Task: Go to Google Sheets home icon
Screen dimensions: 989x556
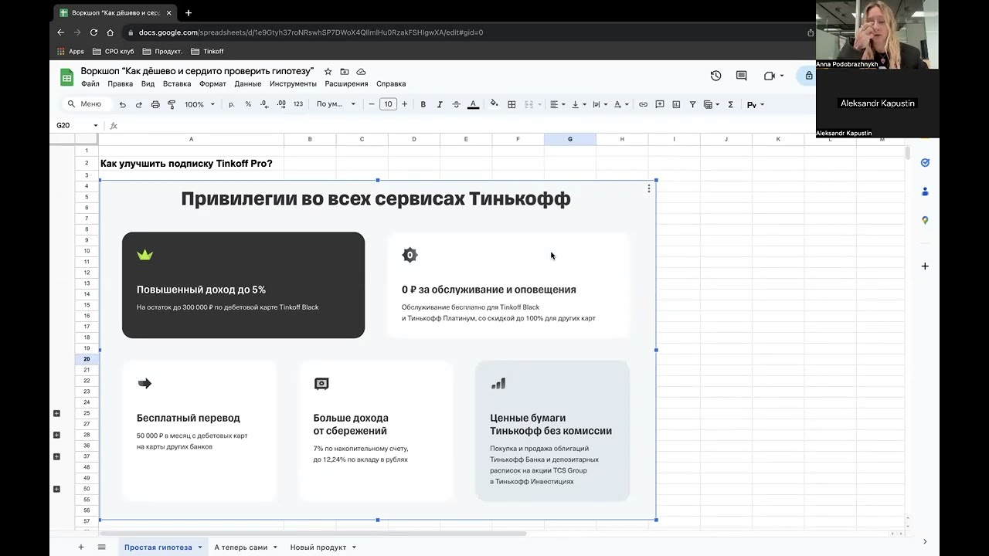Action: (67, 76)
